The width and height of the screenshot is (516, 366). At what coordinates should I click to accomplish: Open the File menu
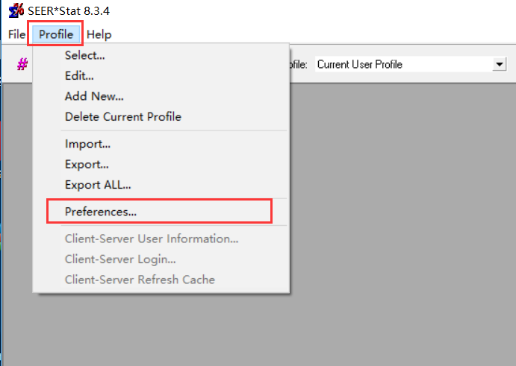pyautogui.click(x=16, y=34)
